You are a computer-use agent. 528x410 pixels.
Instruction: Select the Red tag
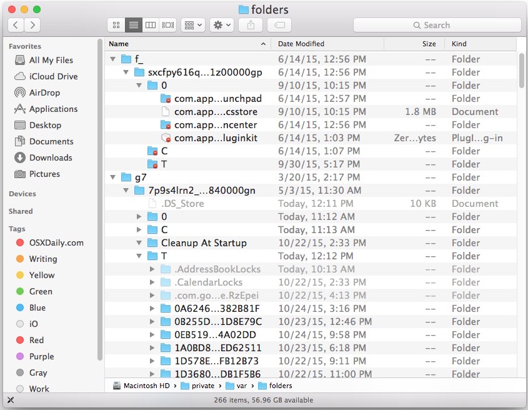pos(36,340)
